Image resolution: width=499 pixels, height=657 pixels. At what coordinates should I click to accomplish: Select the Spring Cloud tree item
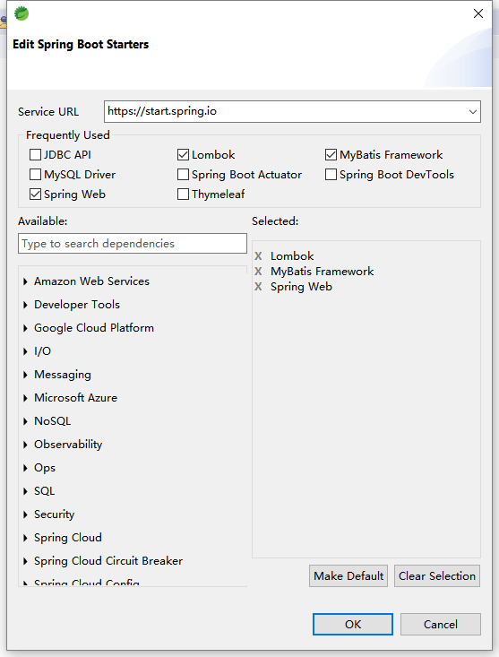click(x=68, y=538)
